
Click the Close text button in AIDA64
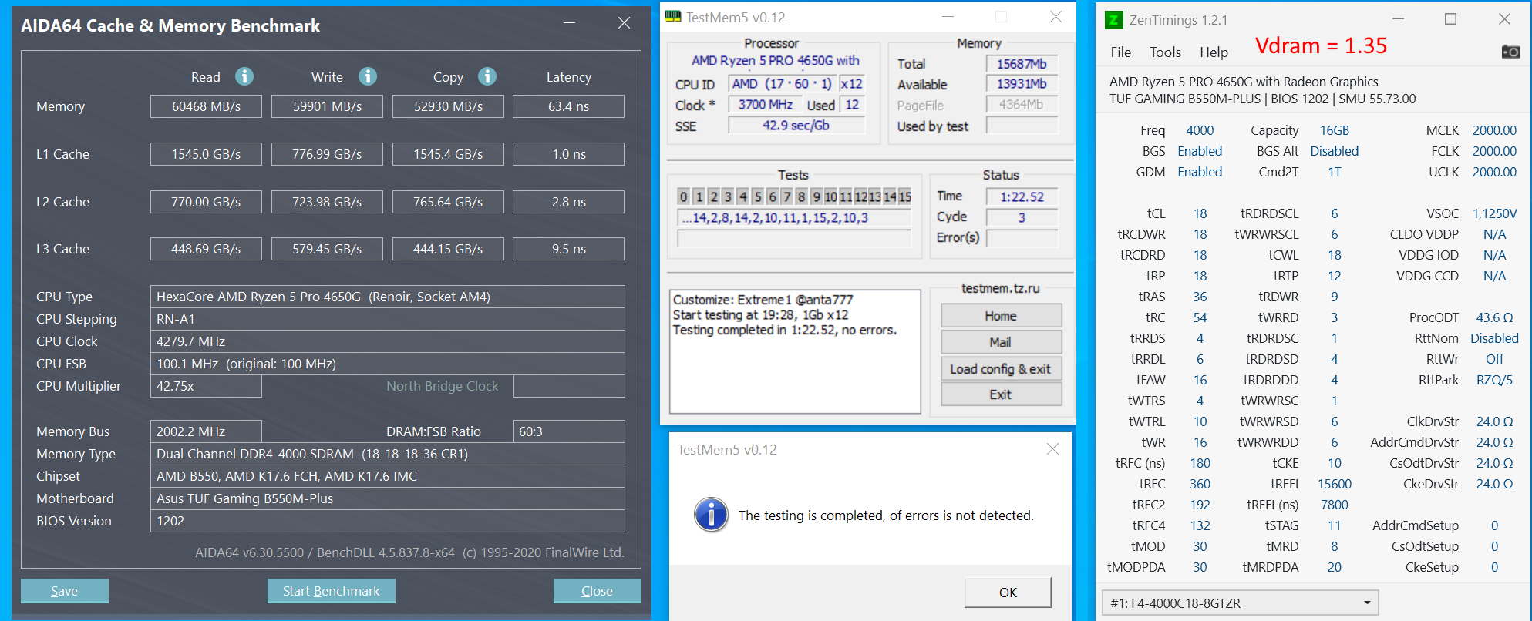[598, 591]
